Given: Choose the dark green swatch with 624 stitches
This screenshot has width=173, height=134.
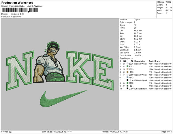Looking at the screenshot, I should pyautogui.click(x=128, y=86).
